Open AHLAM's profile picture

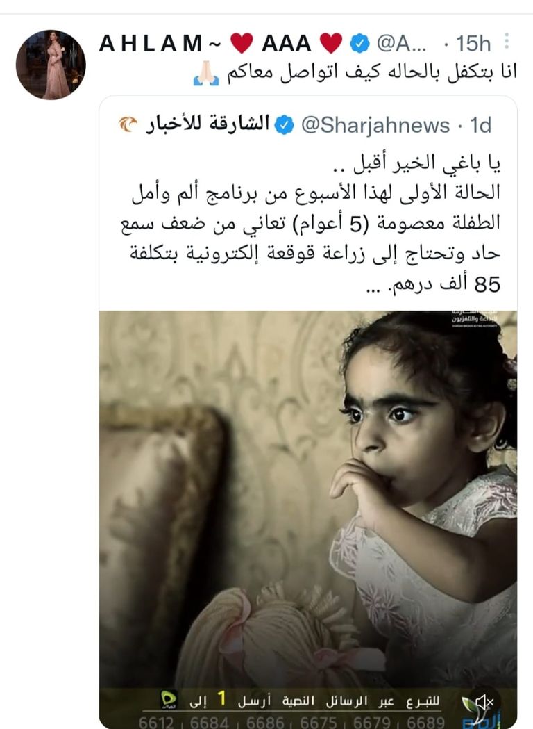point(51,65)
